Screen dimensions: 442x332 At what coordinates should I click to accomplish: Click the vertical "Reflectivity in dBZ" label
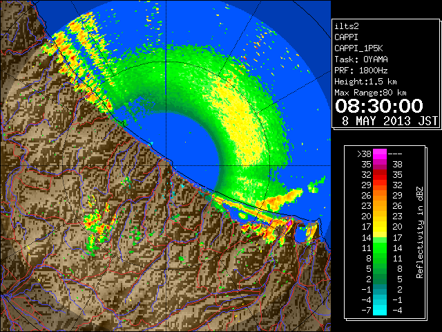click(420, 232)
